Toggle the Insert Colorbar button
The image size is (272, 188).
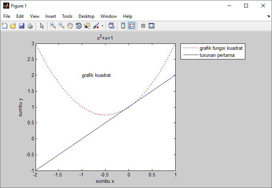[x=123, y=26]
